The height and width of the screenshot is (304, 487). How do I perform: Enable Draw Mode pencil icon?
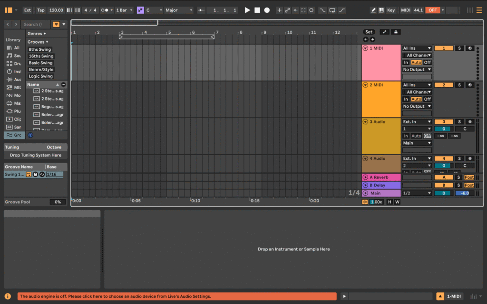pos(373,10)
